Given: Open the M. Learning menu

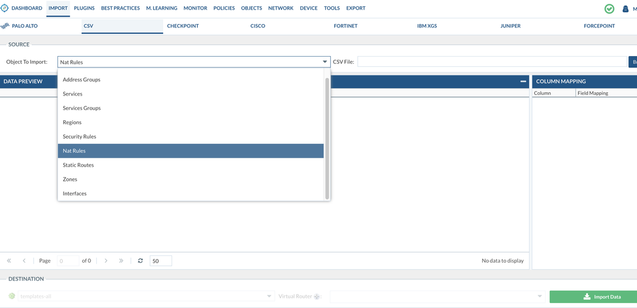Looking at the screenshot, I should click(162, 8).
